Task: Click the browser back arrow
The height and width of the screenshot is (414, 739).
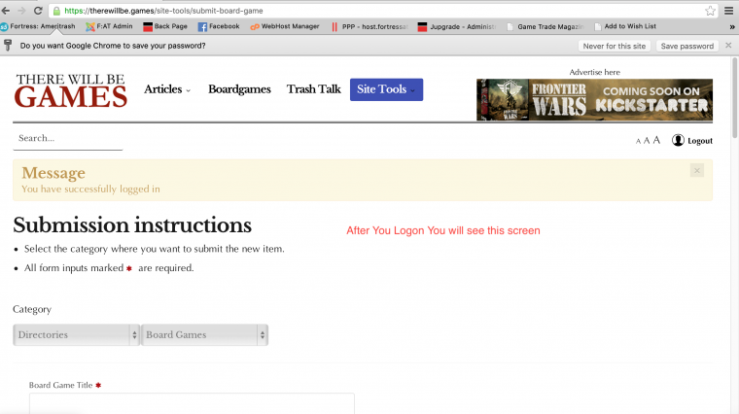Action: (x=6, y=11)
